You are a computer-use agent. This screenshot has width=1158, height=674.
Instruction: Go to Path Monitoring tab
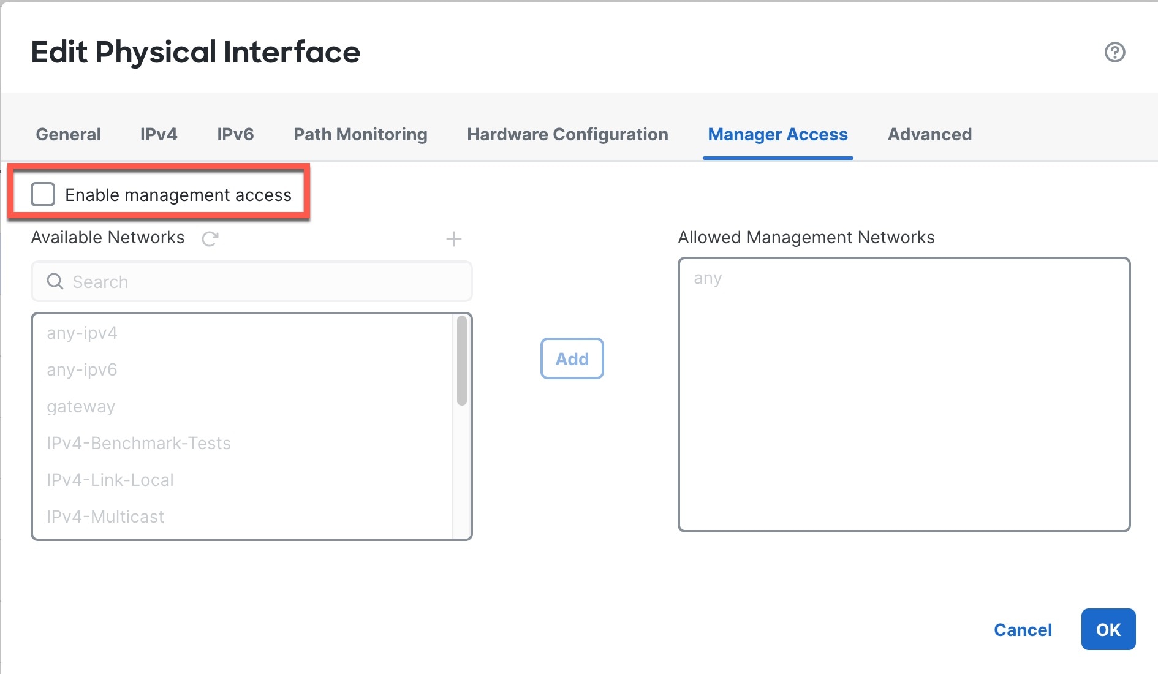[360, 134]
